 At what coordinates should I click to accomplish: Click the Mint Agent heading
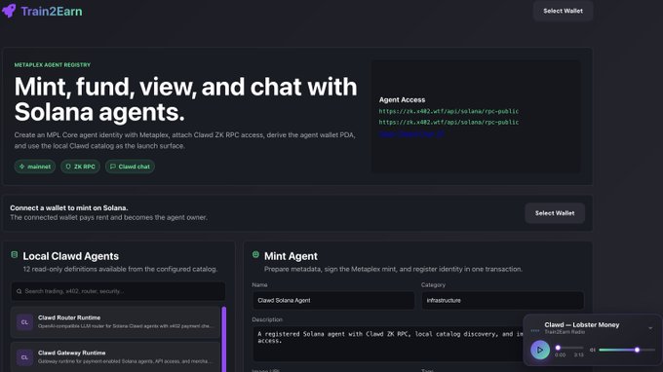coord(291,256)
